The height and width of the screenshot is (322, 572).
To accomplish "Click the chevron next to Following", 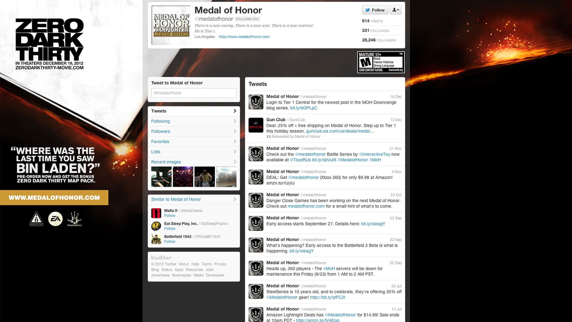I will pyautogui.click(x=235, y=121).
